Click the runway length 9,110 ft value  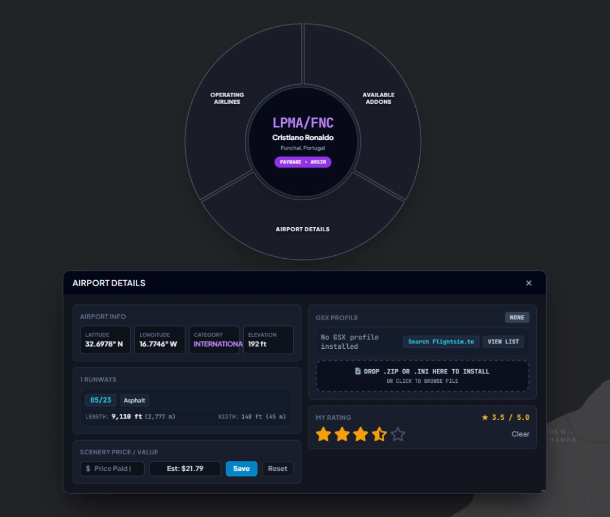(127, 417)
